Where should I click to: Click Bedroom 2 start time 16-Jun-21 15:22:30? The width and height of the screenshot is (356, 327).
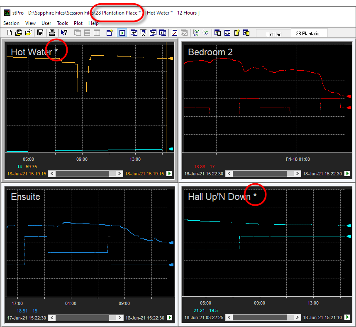pos(204,174)
